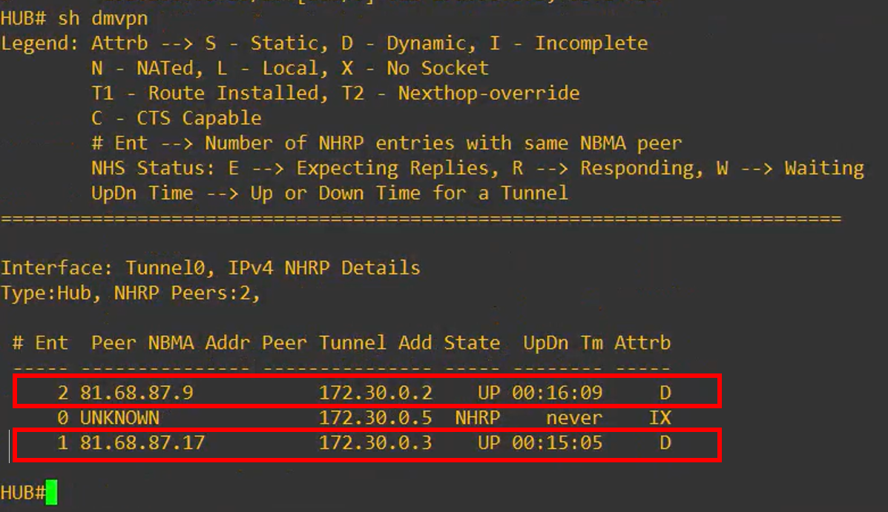Click the "Attrb" column header

tap(642, 342)
